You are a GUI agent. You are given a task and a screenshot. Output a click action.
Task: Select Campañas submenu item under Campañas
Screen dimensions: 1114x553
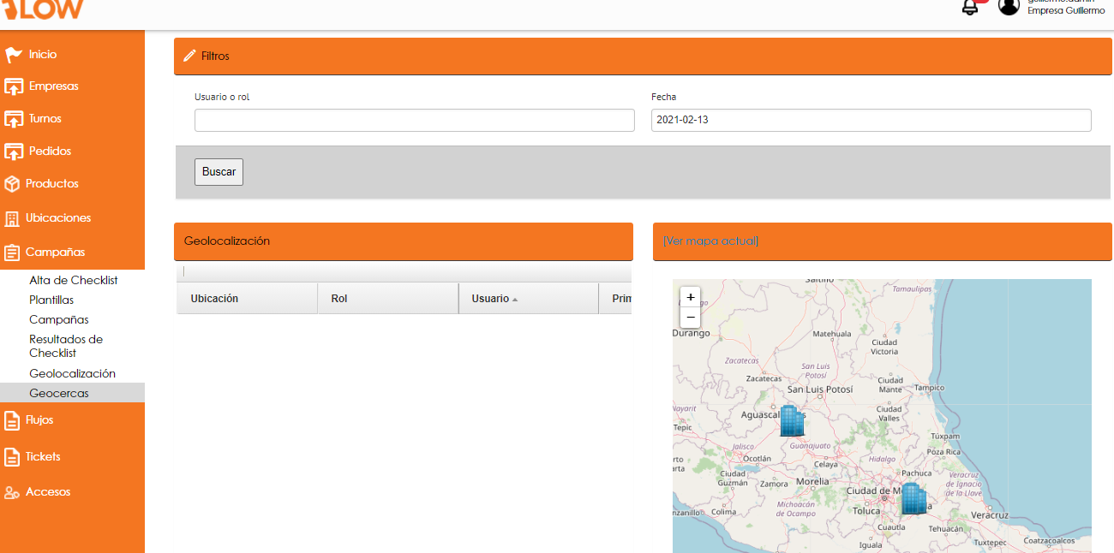point(59,320)
